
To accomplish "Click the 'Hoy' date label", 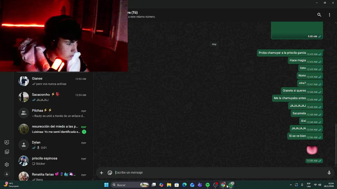I will click(214, 44).
